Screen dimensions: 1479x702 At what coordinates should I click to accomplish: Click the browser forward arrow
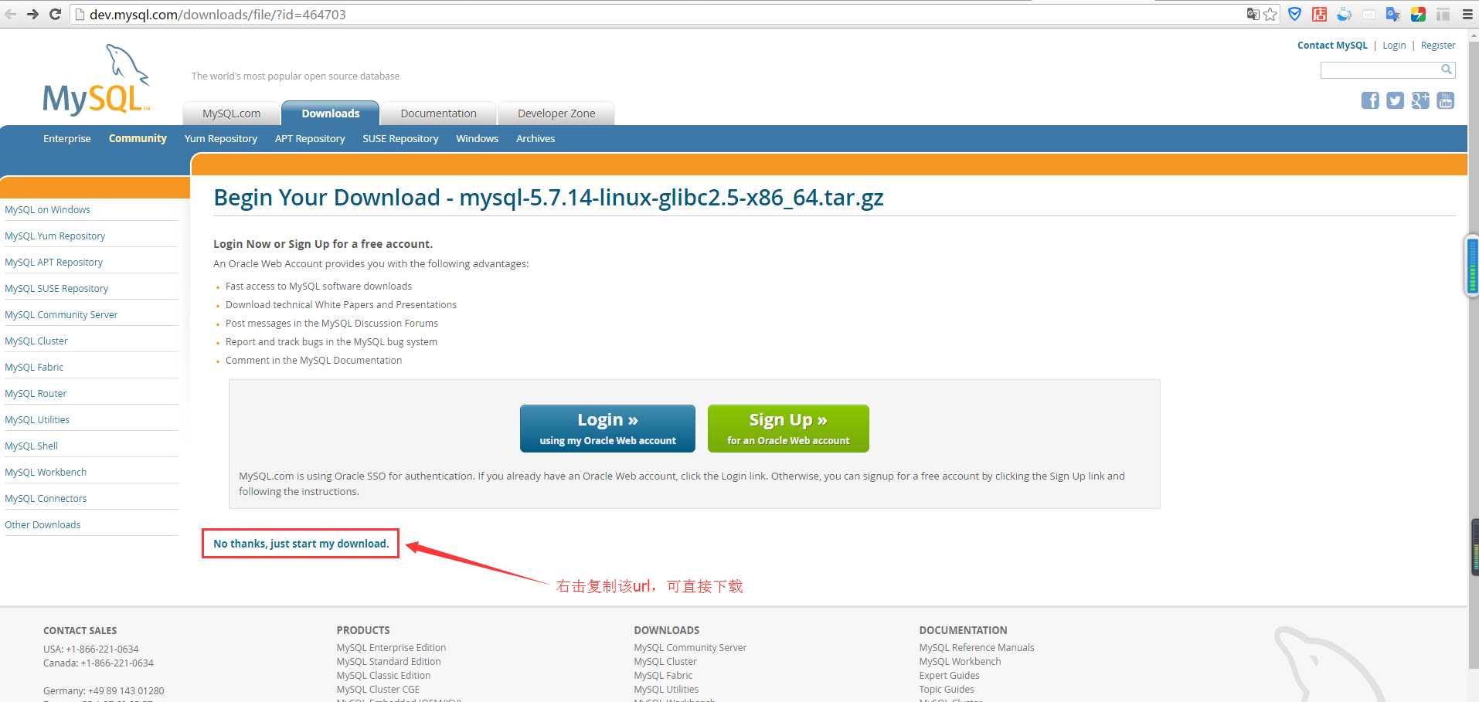[x=32, y=14]
